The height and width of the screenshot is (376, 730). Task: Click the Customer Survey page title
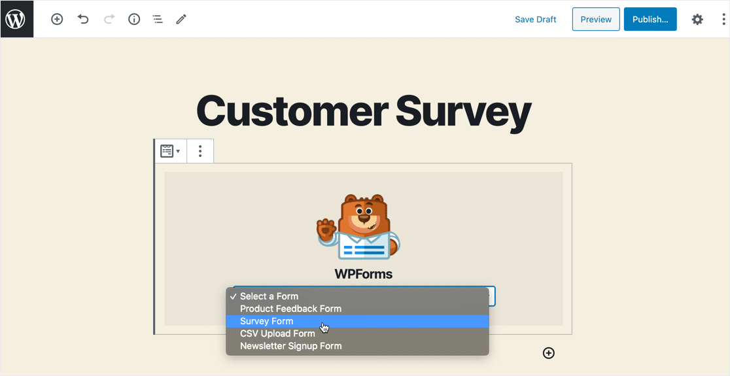pyautogui.click(x=364, y=112)
